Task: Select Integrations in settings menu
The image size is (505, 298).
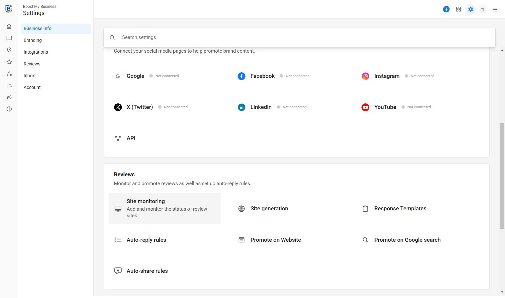Action: point(36,52)
